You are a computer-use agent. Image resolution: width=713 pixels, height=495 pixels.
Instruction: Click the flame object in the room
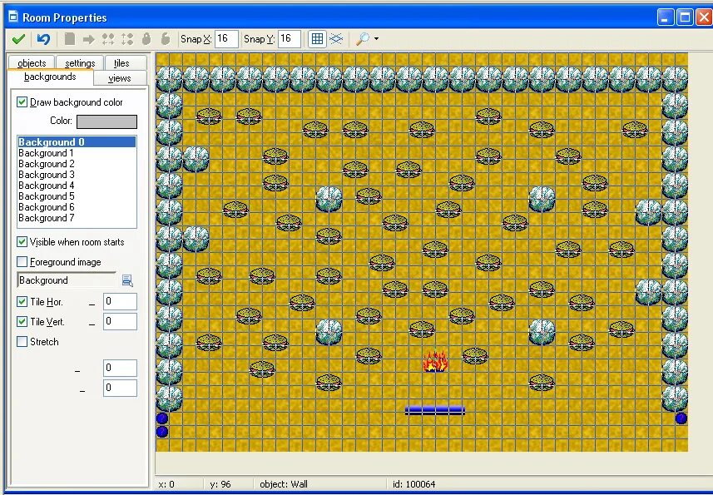(x=435, y=361)
